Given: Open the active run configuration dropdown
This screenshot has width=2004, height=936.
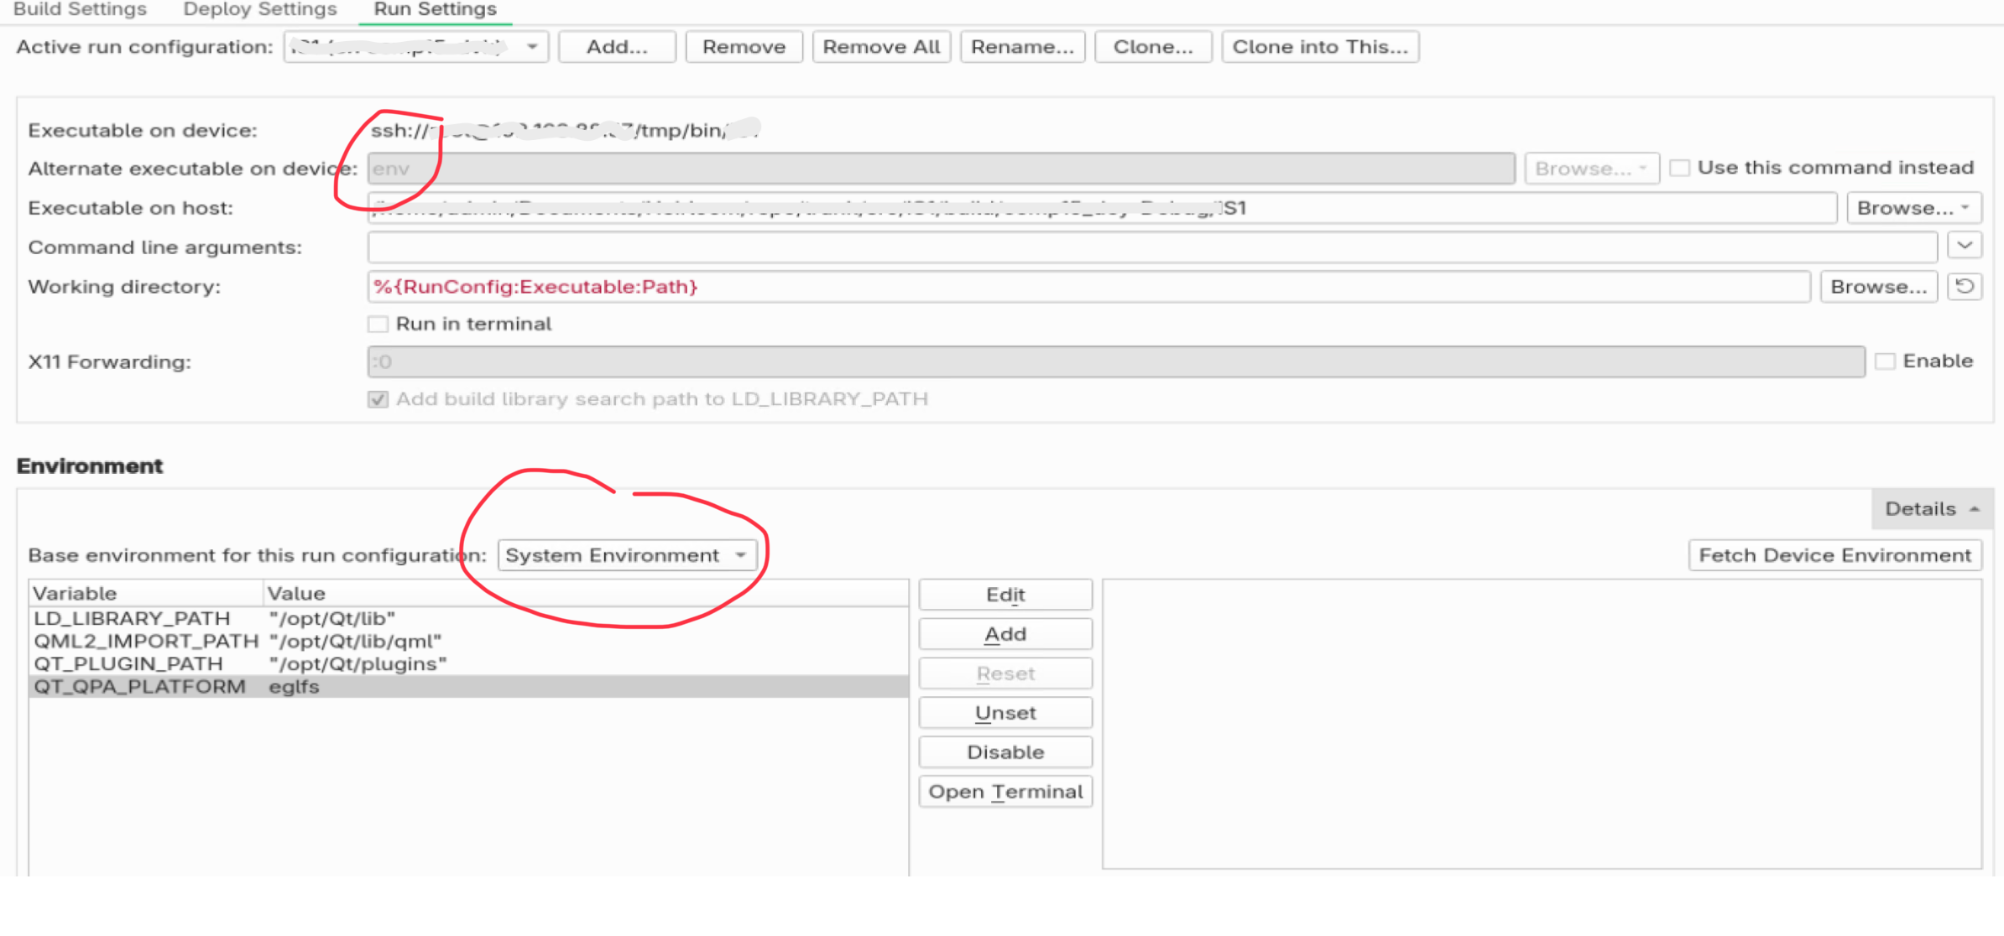Looking at the screenshot, I should 416,47.
